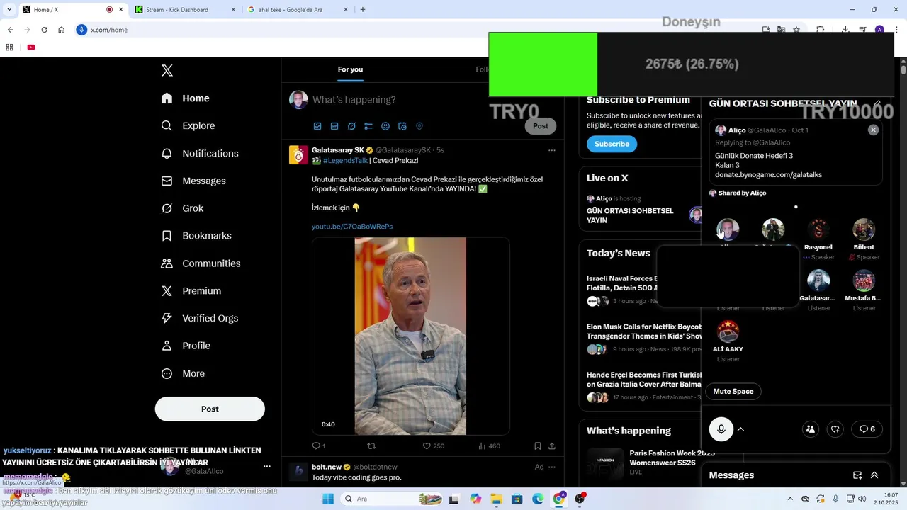Screen dimensions: 907x510
Task: Open the Space participants icon
Action: 811,429
